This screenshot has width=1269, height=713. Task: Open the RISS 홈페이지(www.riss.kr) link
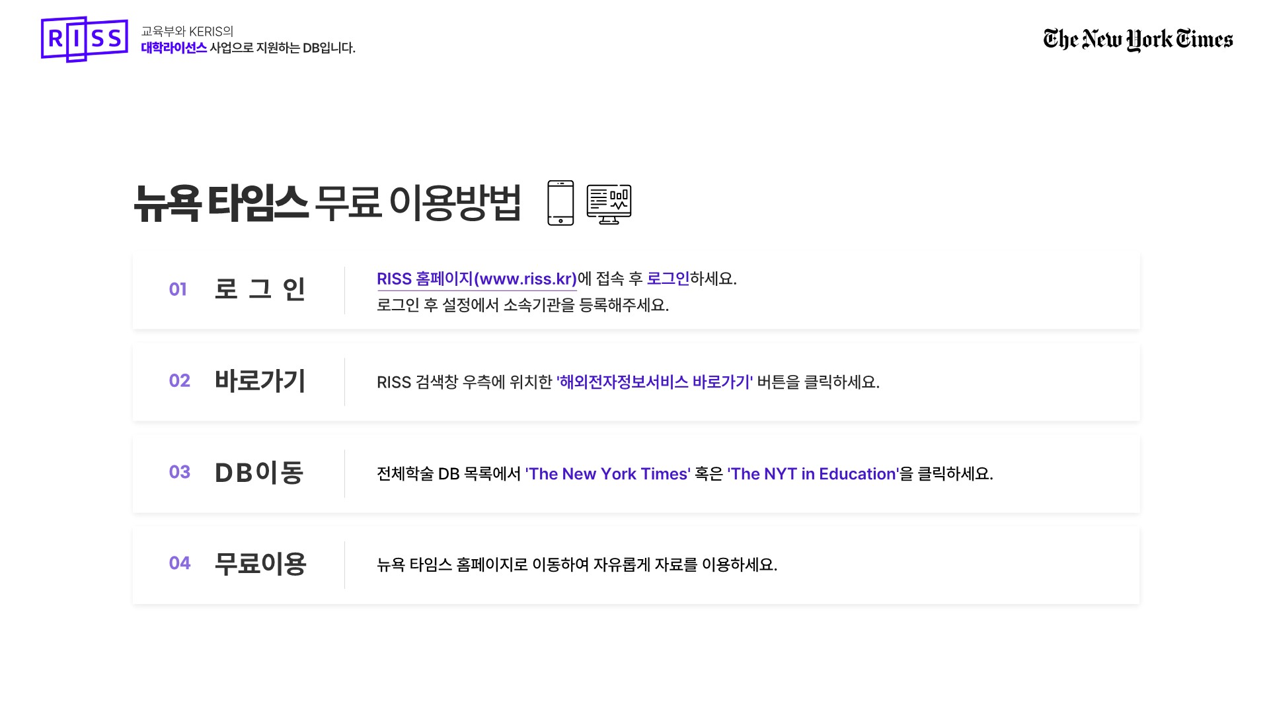click(477, 279)
